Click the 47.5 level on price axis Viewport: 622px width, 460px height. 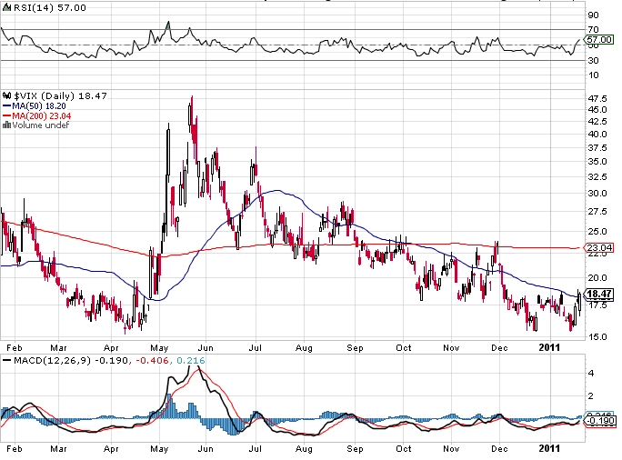tap(597, 98)
